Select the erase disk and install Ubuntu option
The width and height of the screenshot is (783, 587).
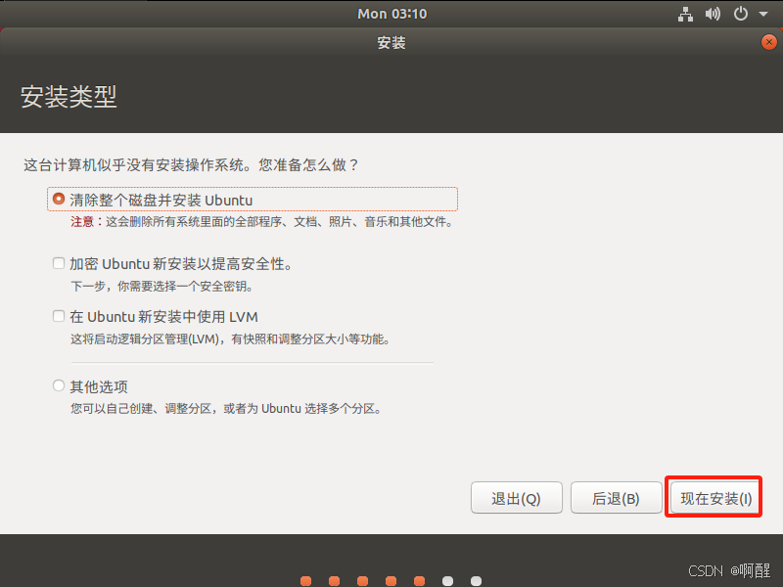[59, 200]
